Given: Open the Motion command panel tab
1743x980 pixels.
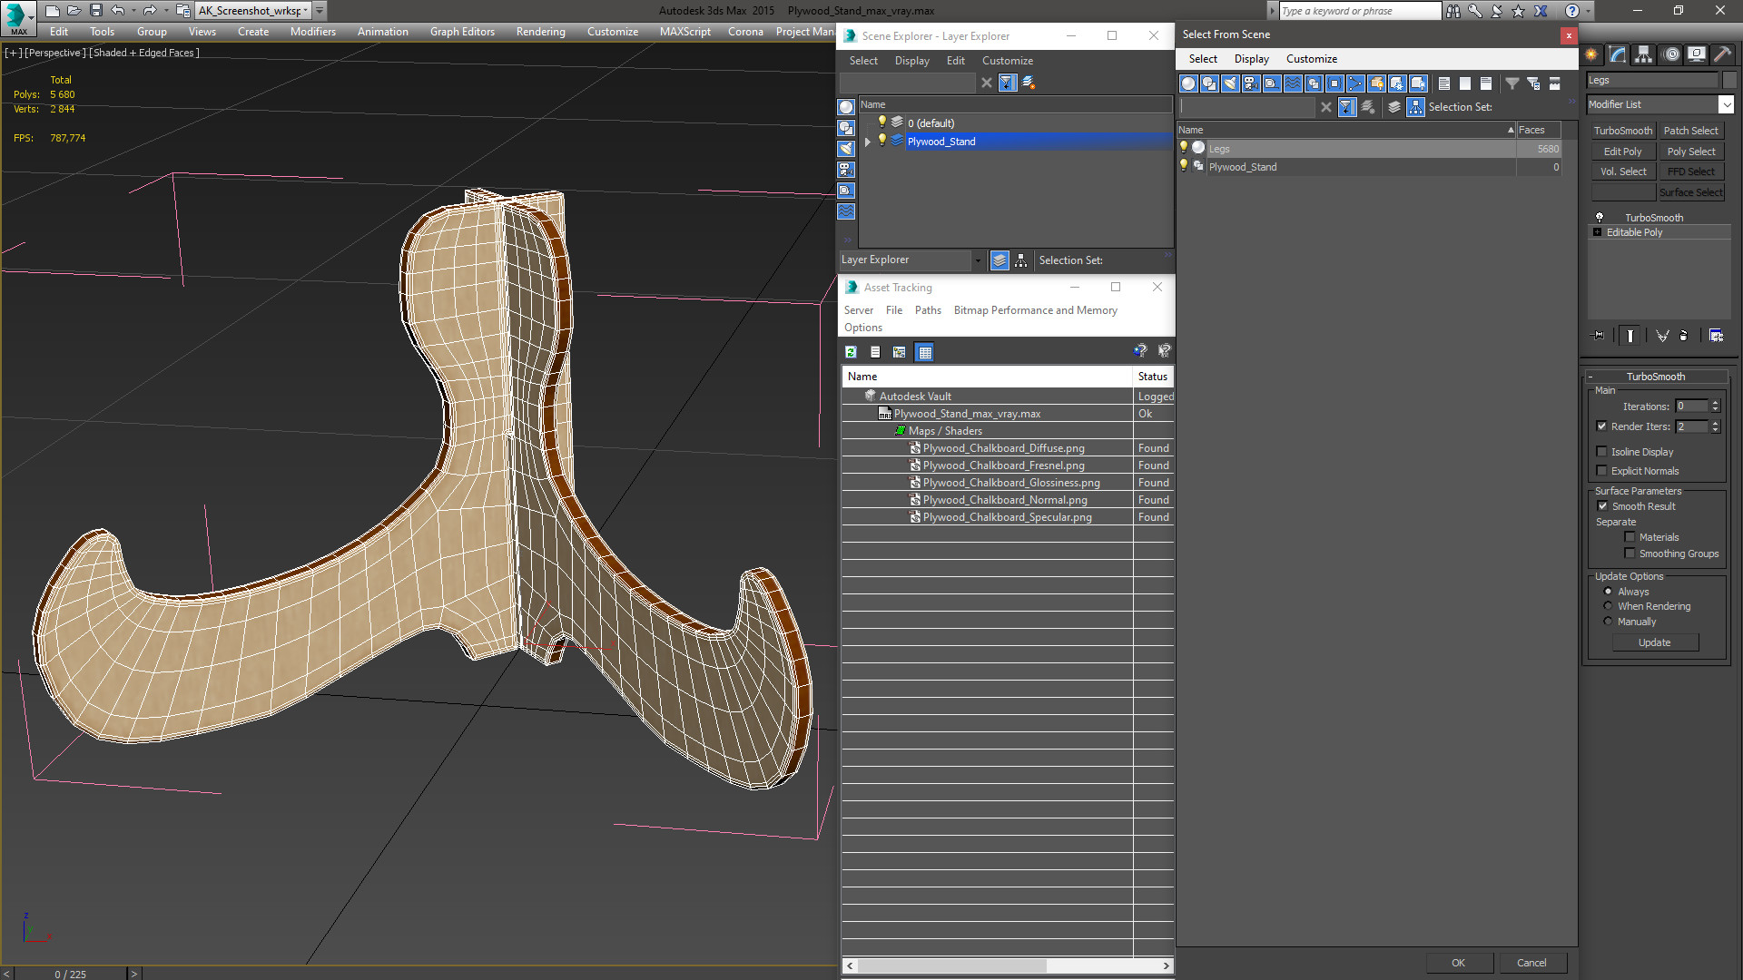Looking at the screenshot, I should click(1671, 54).
